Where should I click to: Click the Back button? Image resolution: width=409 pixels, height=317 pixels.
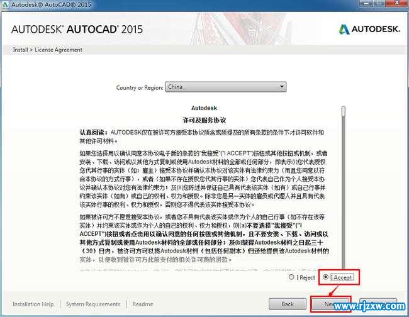[288, 304]
